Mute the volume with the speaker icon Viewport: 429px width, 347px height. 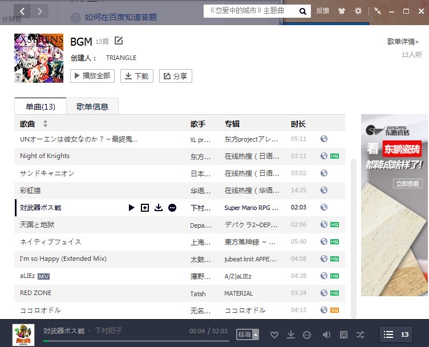(x=326, y=334)
